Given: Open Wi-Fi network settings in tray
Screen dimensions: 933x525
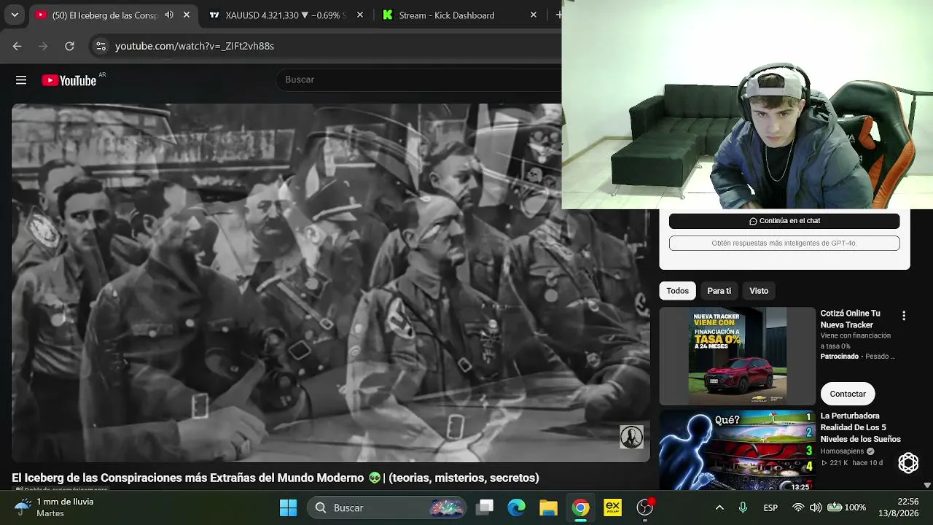Looking at the screenshot, I should (798, 507).
